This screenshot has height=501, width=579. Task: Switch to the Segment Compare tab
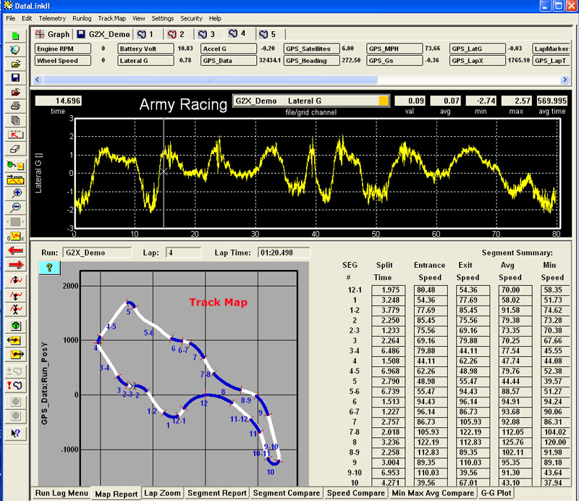click(x=285, y=493)
